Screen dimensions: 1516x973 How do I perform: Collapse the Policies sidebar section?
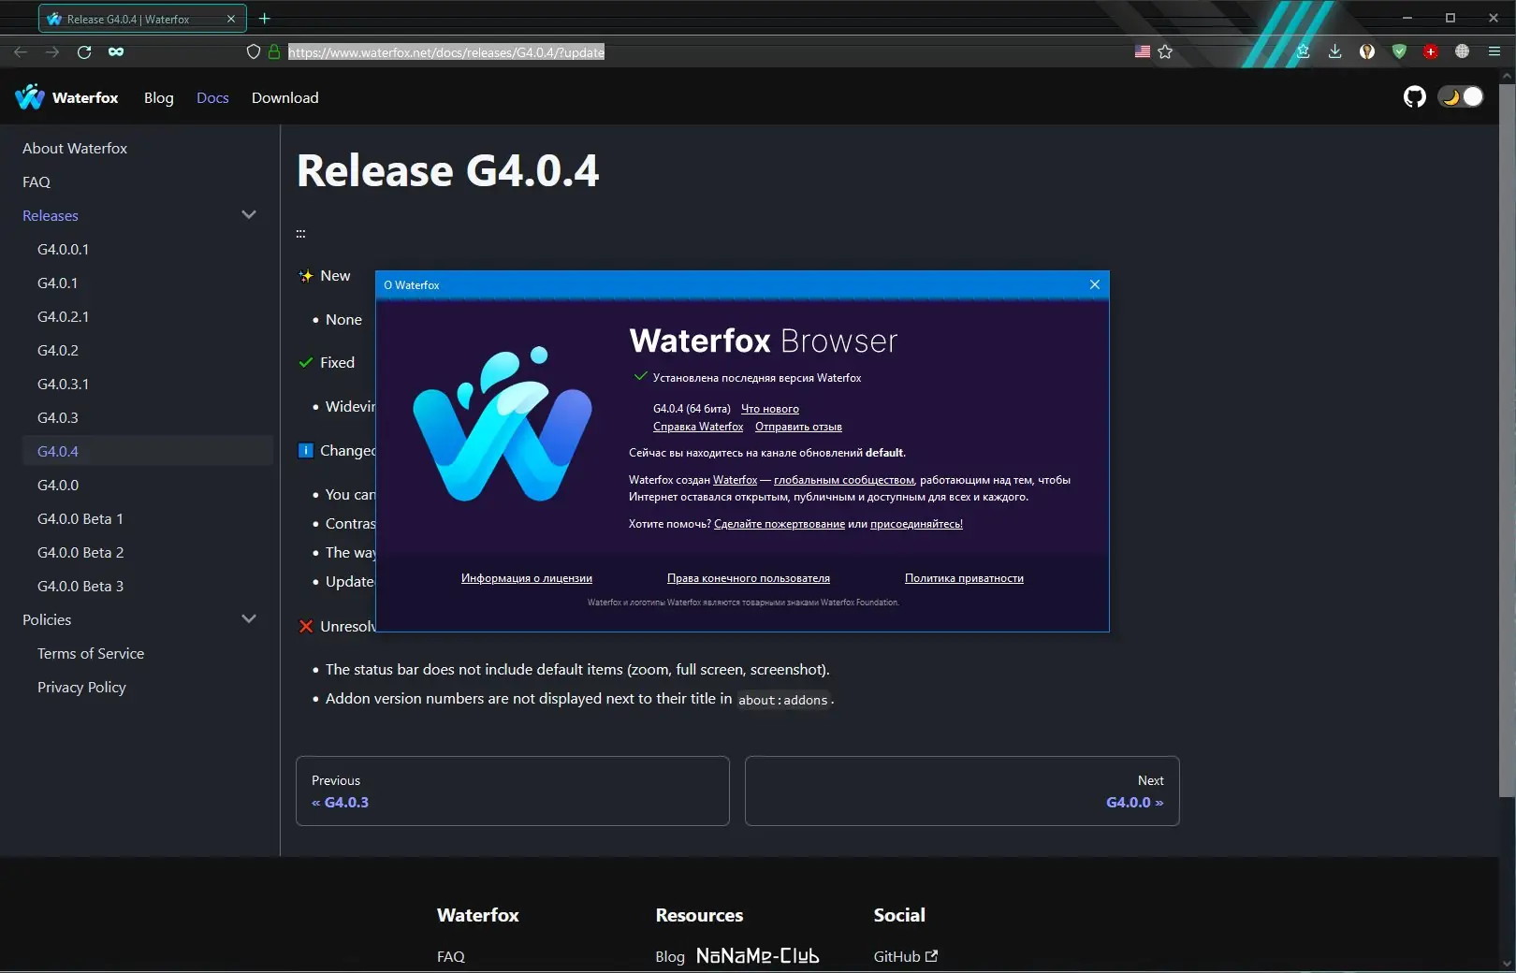tap(249, 619)
